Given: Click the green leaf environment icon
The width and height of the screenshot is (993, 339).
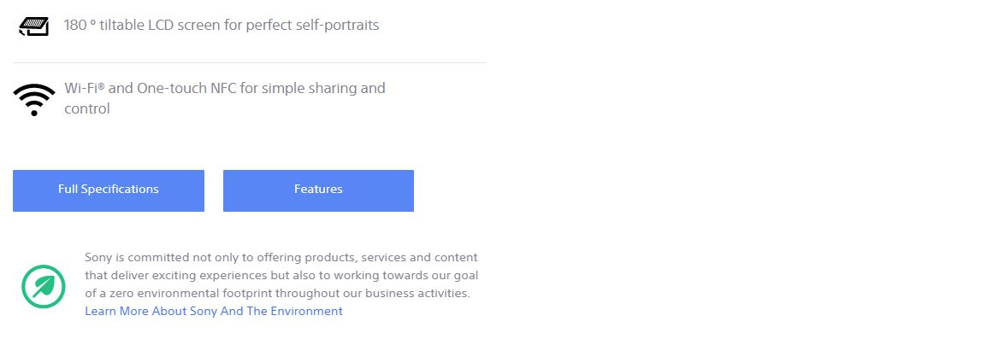Looking at the screenshot, I should 43,287.
